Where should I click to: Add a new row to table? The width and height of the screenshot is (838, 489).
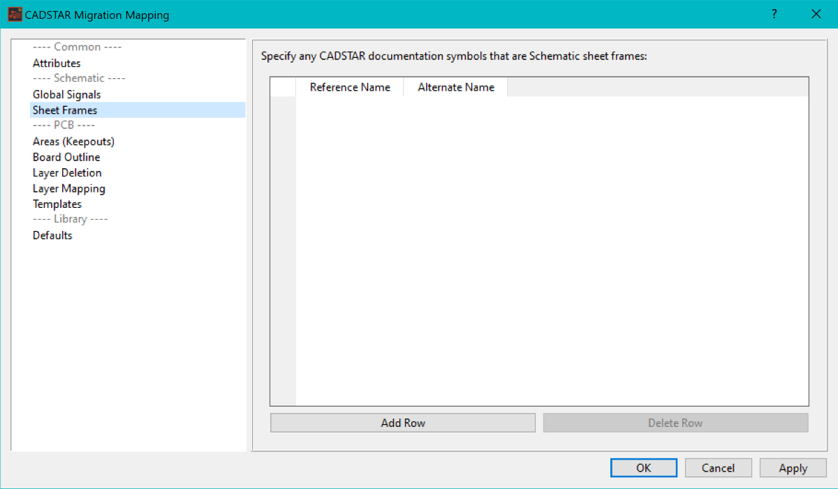(403, 423)
